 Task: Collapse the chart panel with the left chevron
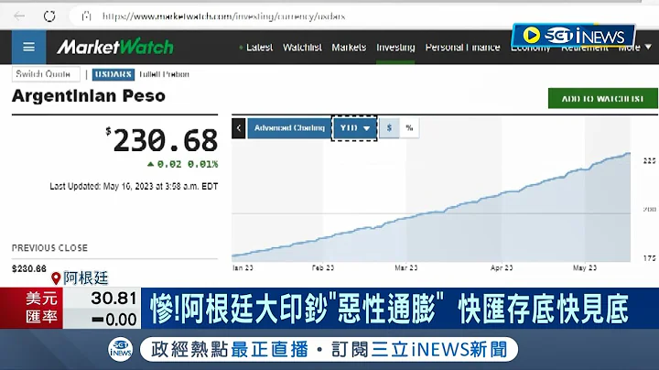coord(238,128)
